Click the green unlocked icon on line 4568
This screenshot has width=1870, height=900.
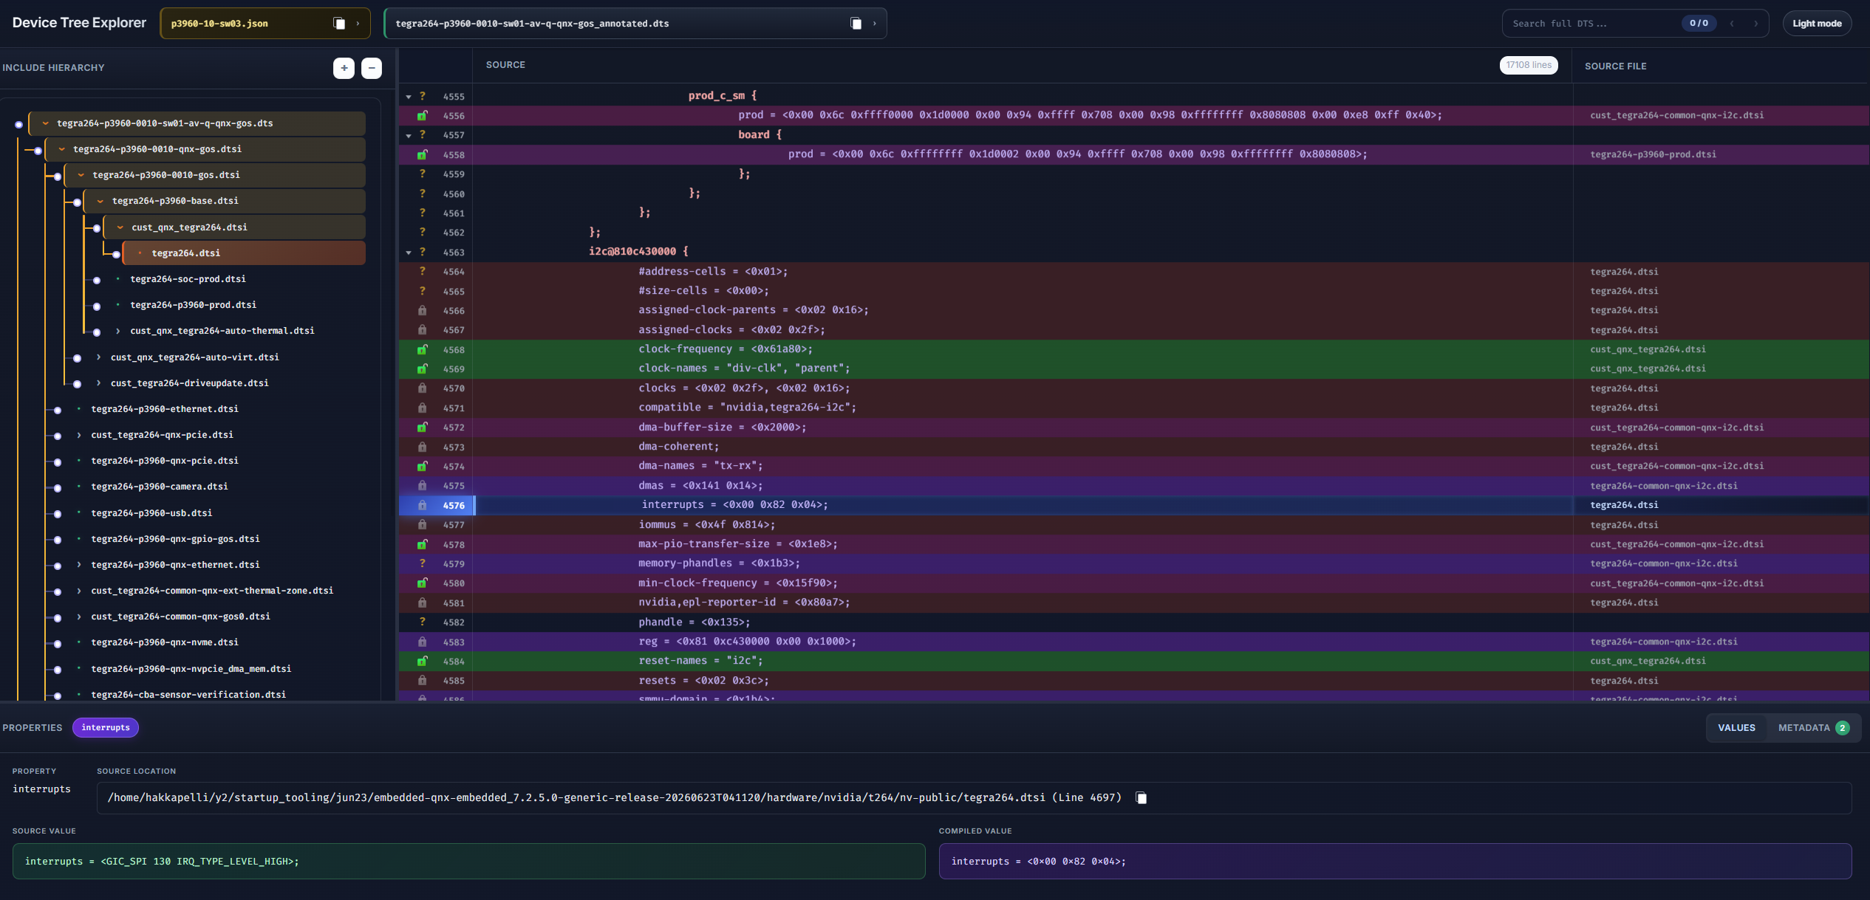pyautogui.click(x=422, y=350)
